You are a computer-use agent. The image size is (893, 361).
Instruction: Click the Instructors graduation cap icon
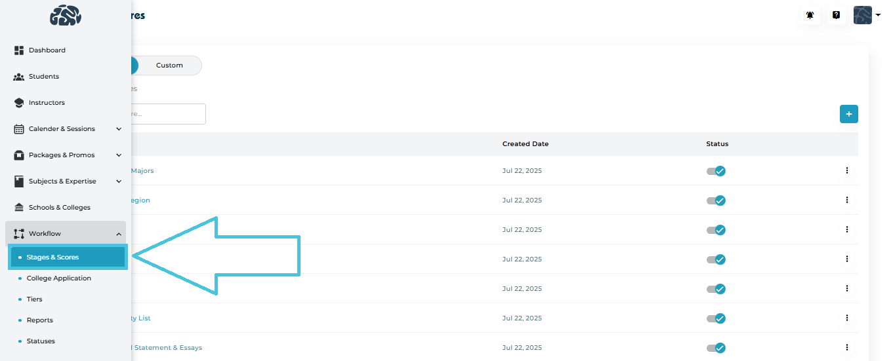pyautogui.click(x=19, y=103)
